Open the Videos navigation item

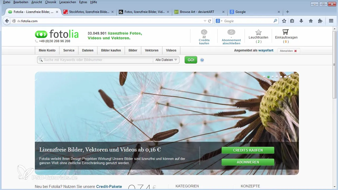coord(171,50)
